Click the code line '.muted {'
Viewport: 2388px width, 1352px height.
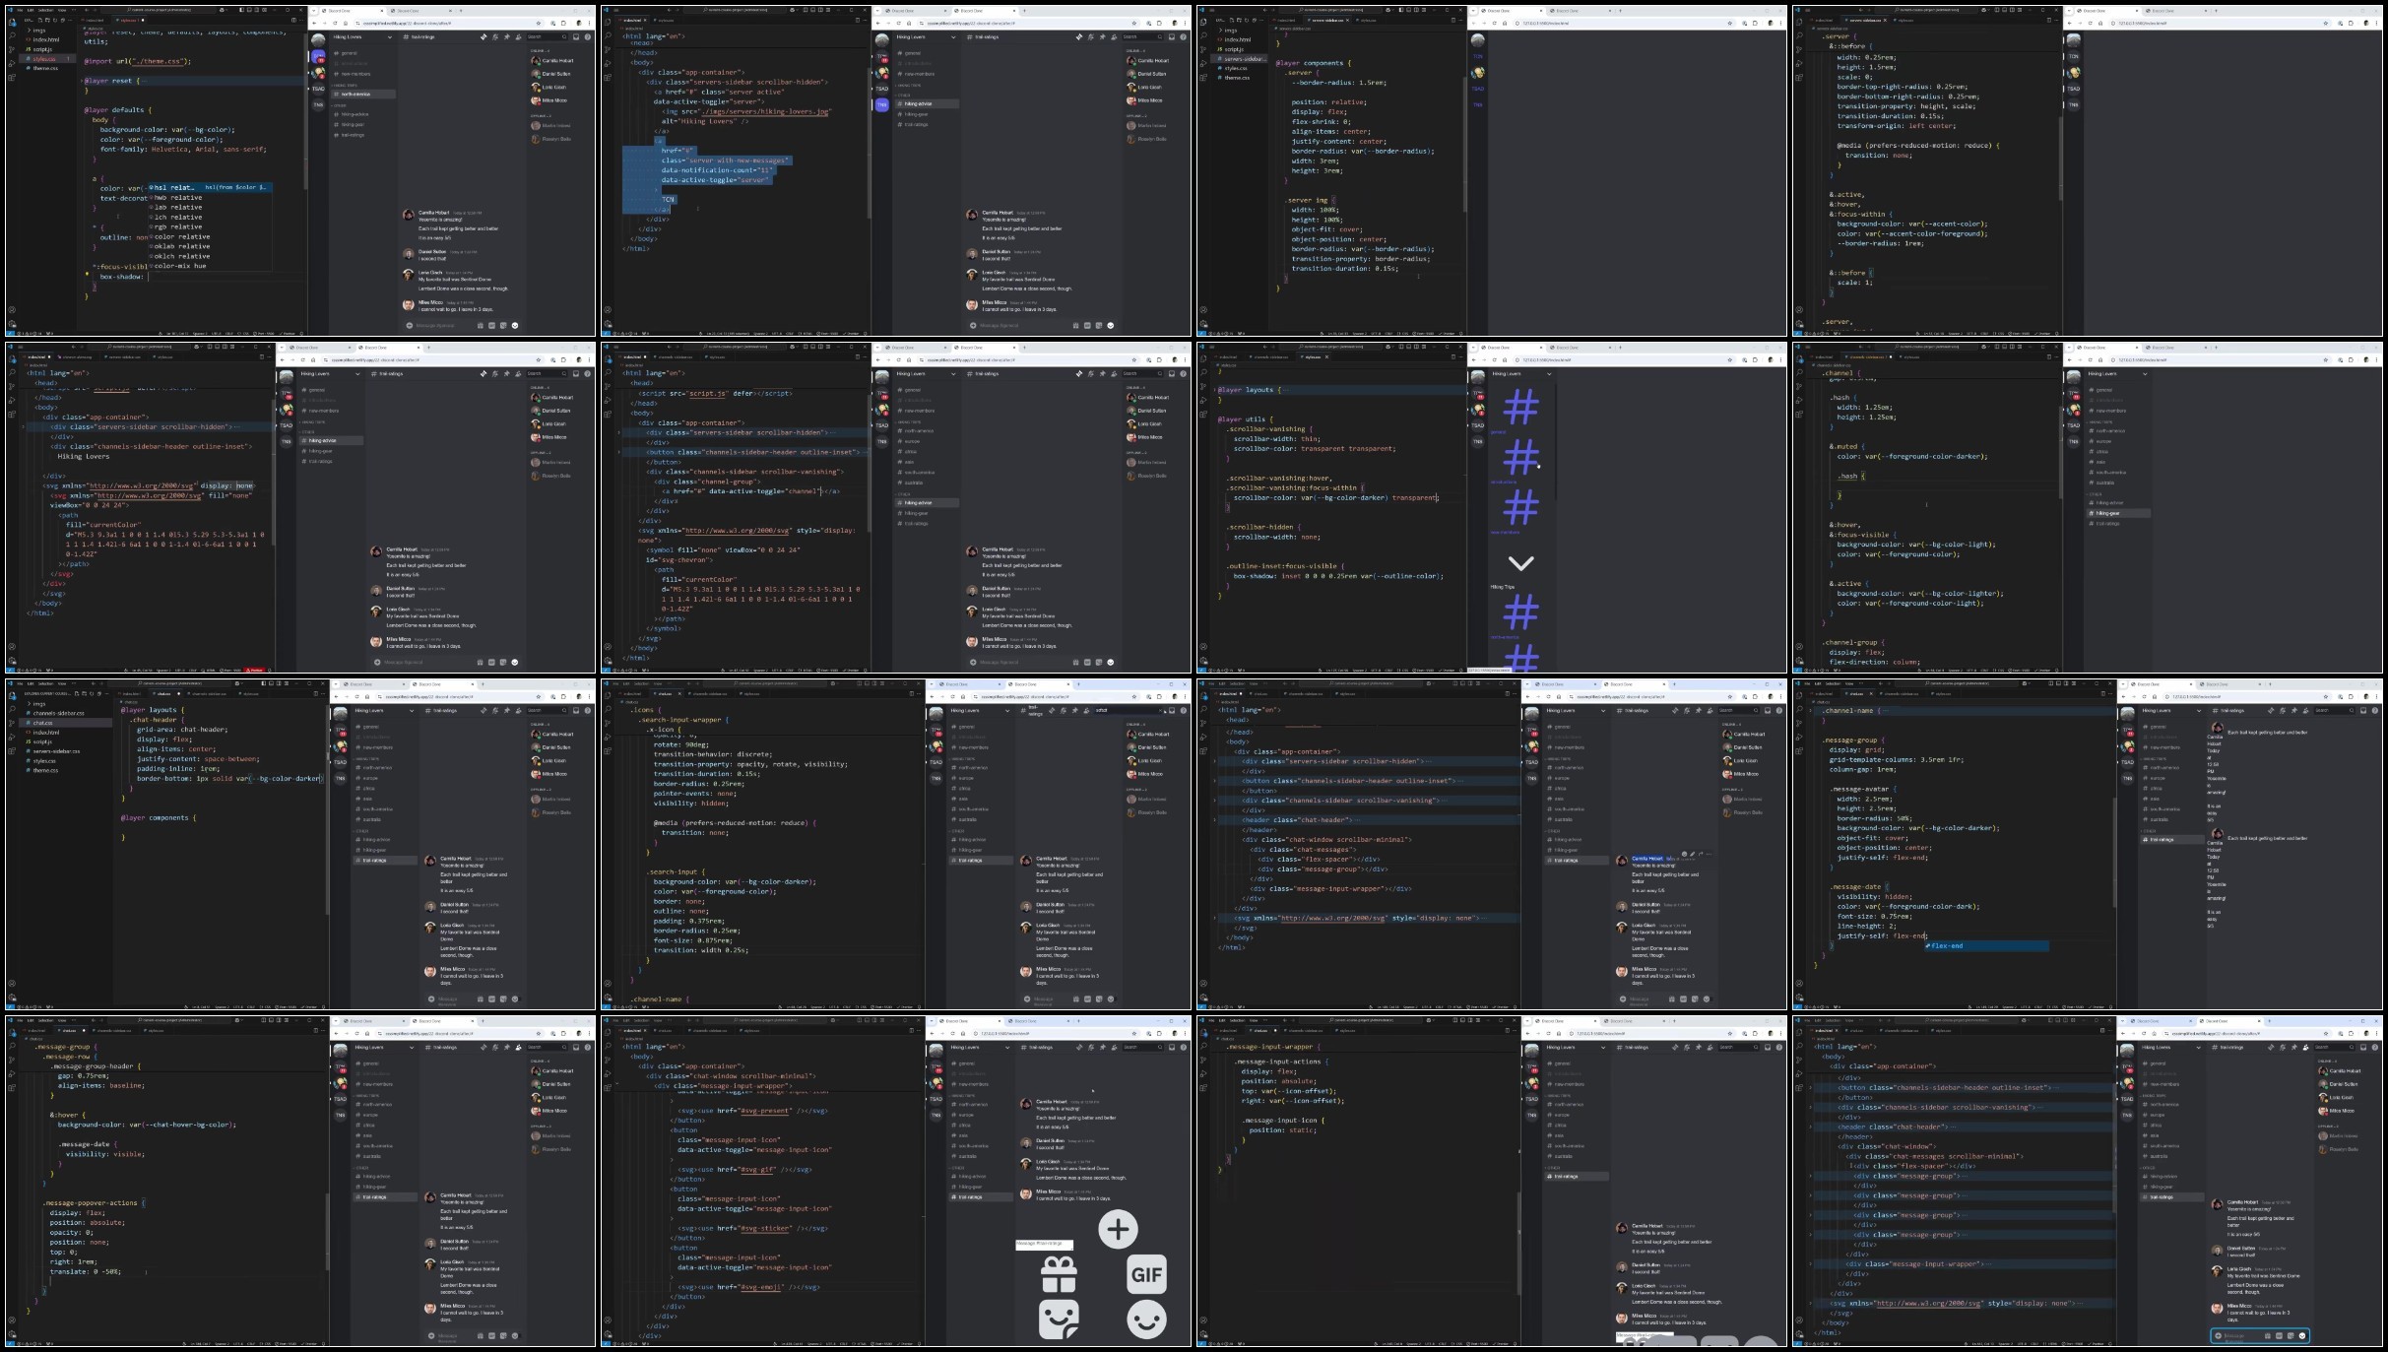coord(1846,446)
